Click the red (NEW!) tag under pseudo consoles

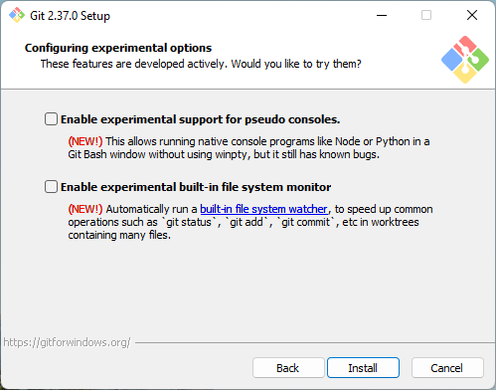click(85, 141)
